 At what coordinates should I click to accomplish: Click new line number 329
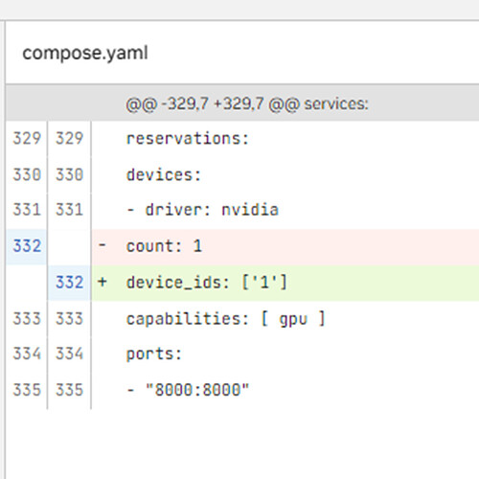69,139
